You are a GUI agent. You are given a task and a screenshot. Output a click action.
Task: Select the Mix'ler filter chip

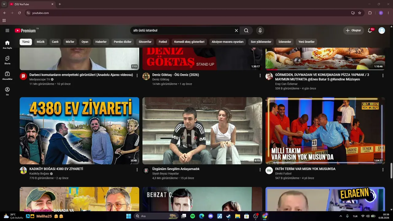tap(70, 42)
